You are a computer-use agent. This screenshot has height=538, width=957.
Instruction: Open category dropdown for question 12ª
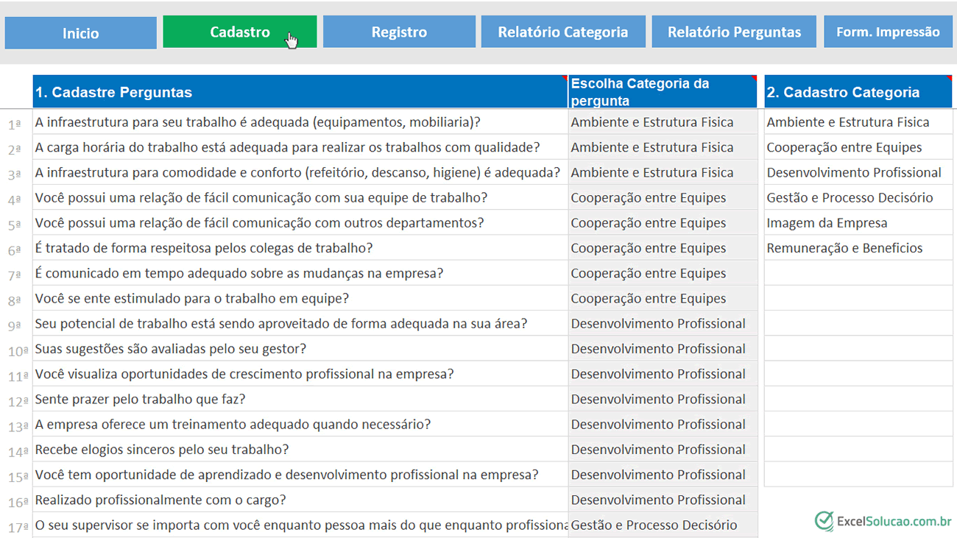click(x=663, y=399)
